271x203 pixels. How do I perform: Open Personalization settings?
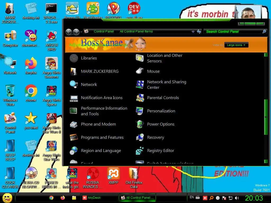[156, 111]
